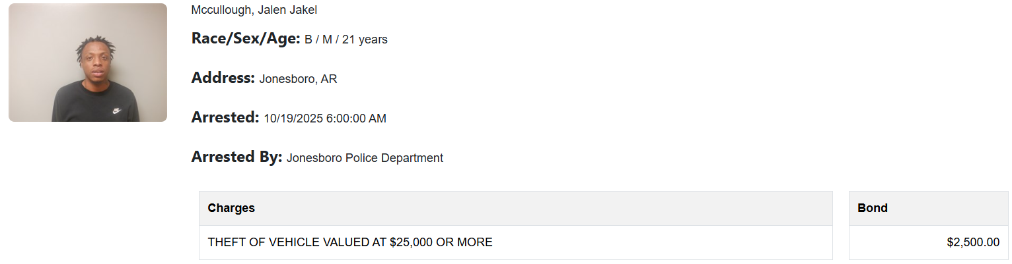The height and width of the screenshot is (264, 1012).
Task: Click the Arrested date label
Action: pos(225,118)
